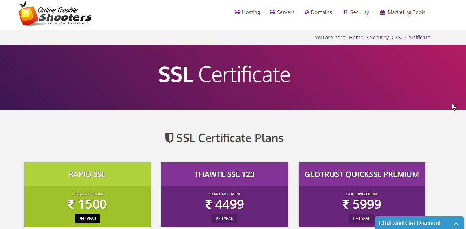Toggle the RAPID SSL plan header
Image resolution: width=466 pixels, height=229 pixels.
coord(87,174)
